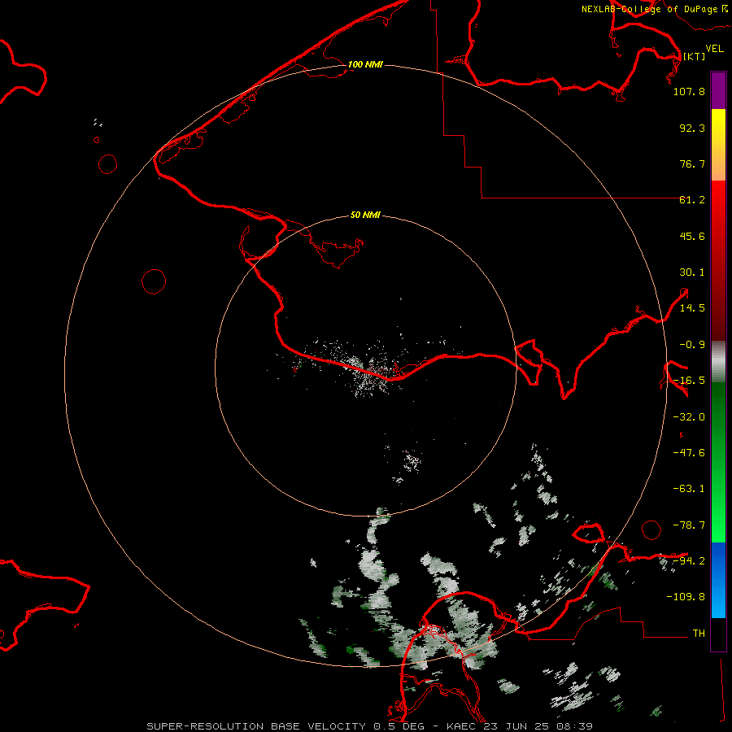The height and width of the screenshot is (732, 732).
Task: Select the 61.2 scale value
Action: [692, 200]
